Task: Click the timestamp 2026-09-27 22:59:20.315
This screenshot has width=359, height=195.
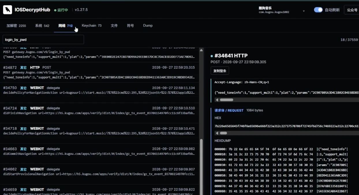Action: point(173,67)
